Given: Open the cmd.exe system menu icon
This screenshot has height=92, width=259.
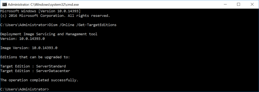Looking at the screenshot, I should (5, 5).
